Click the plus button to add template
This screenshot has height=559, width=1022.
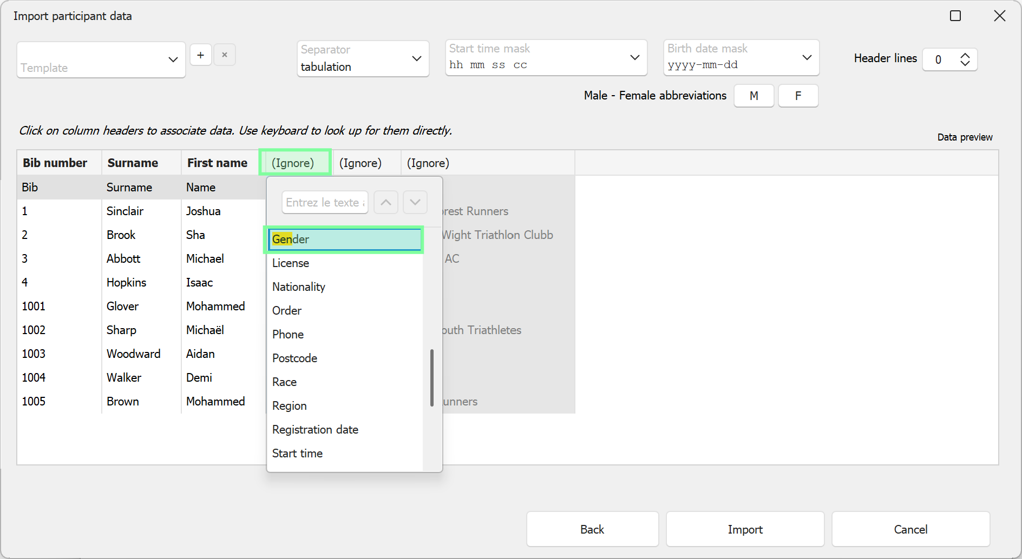[x=200, y=55]
